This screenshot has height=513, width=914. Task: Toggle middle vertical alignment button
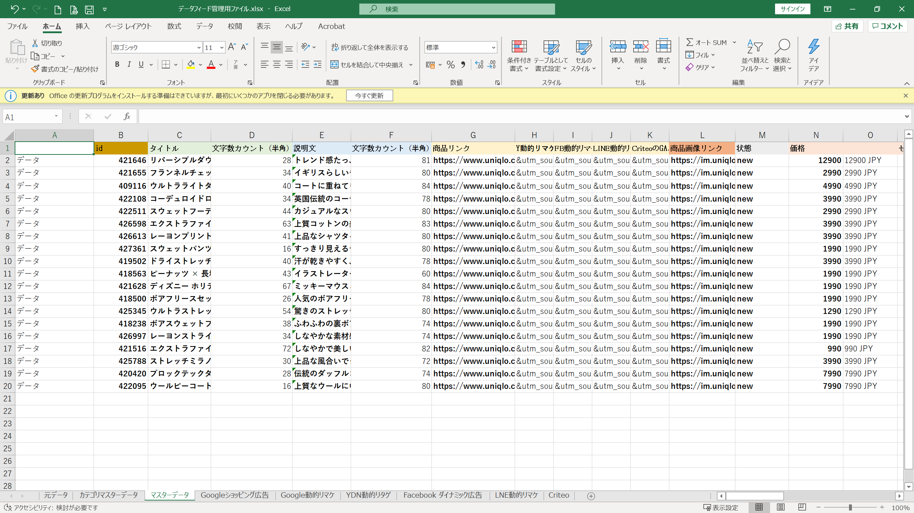click(277, 47)
